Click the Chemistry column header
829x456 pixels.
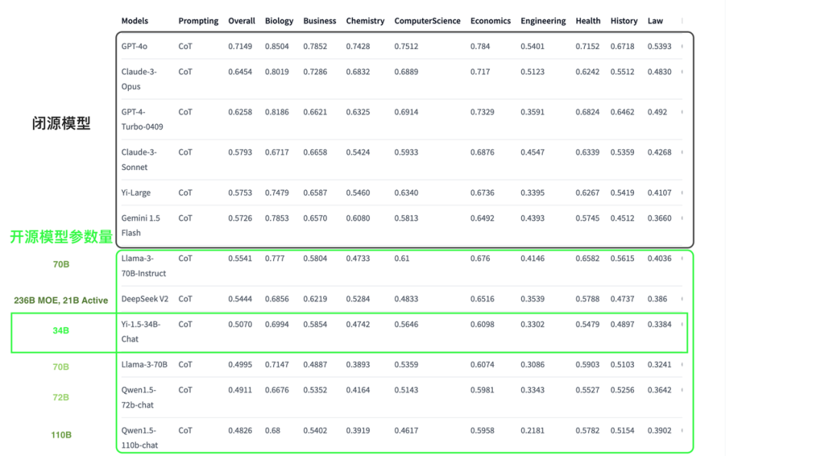click(365, 21)
